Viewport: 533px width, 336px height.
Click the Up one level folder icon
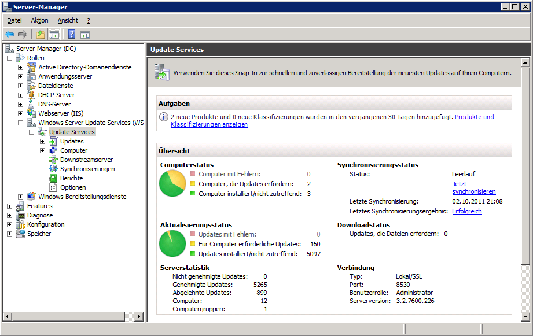(41, 34)
